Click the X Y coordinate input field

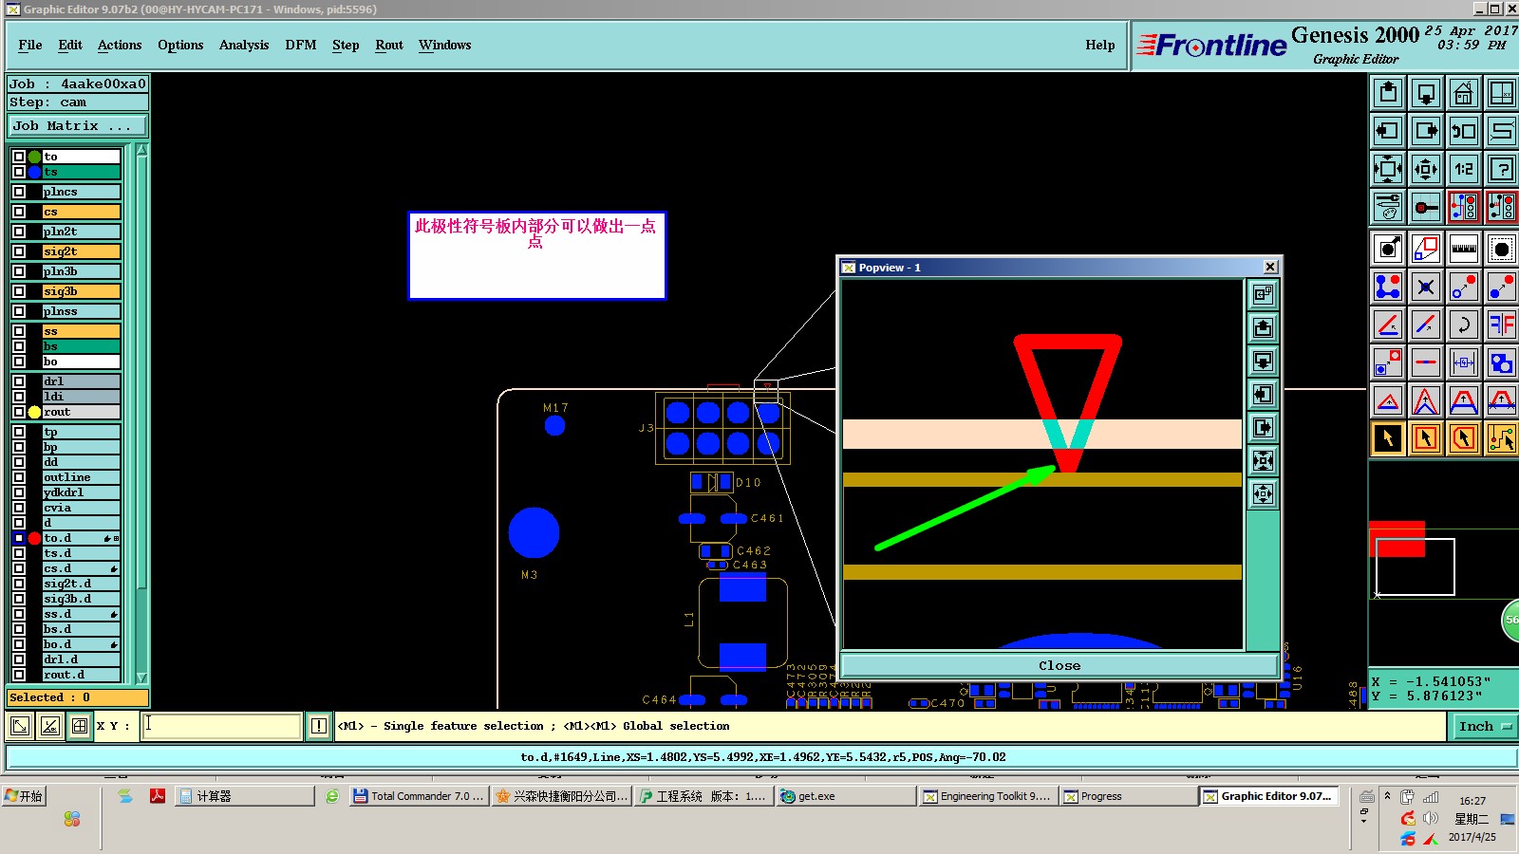[222, 726]
